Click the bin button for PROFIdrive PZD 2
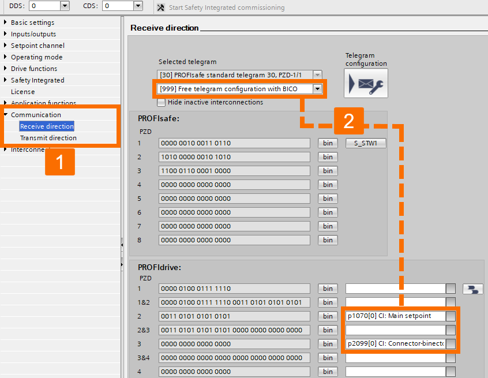This screenshot has height=378, width=488. click(x=327, y=316)
